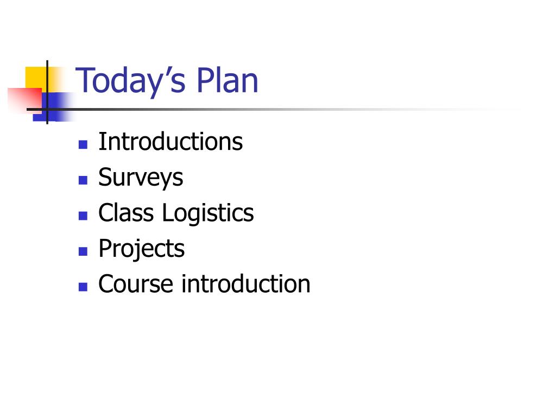Image resolution: width=556 pixels, height=417 pixels.
Task: Click the bullet marker beside Projects
Action: tap(83, 251)
